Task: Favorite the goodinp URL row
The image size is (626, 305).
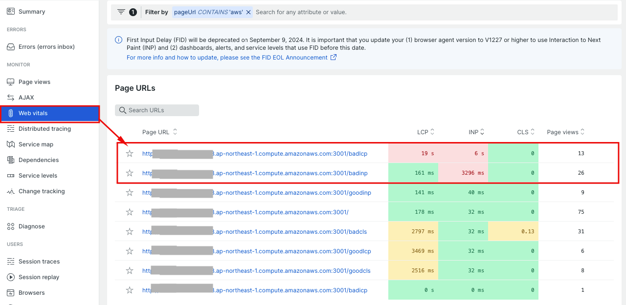Action: tap(130, 192)
